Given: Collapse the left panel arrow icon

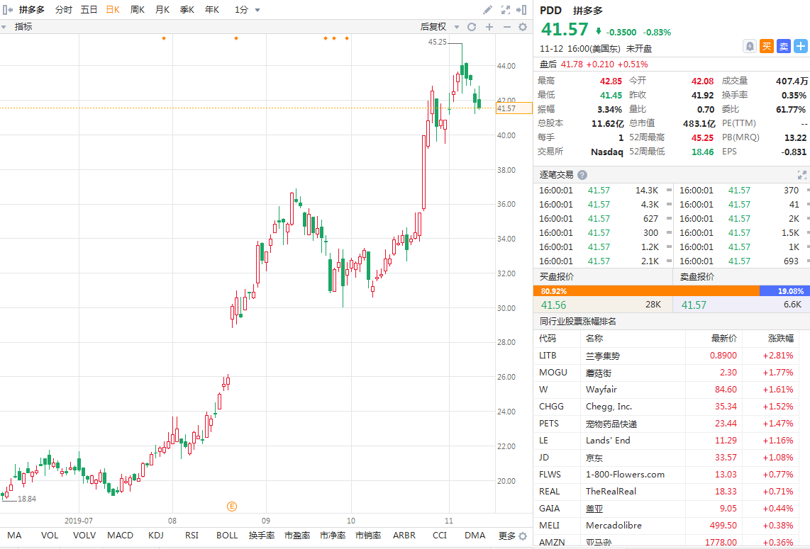Looking at the screenshot, I should tap(7, 10).
